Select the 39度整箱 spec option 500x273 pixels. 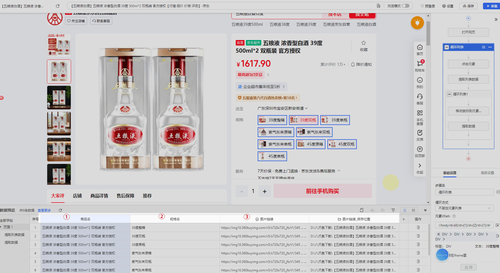[272, 120]
